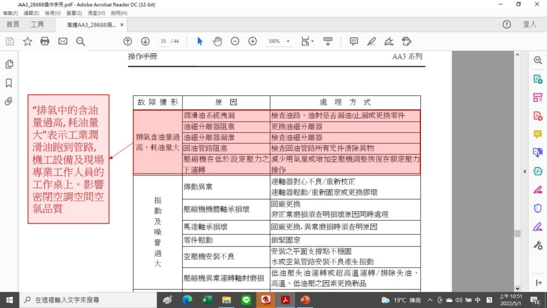This screenshot has width=547, height=308.
Task: Click the star bookmark icon in toolbar
Action: point(27,41)
